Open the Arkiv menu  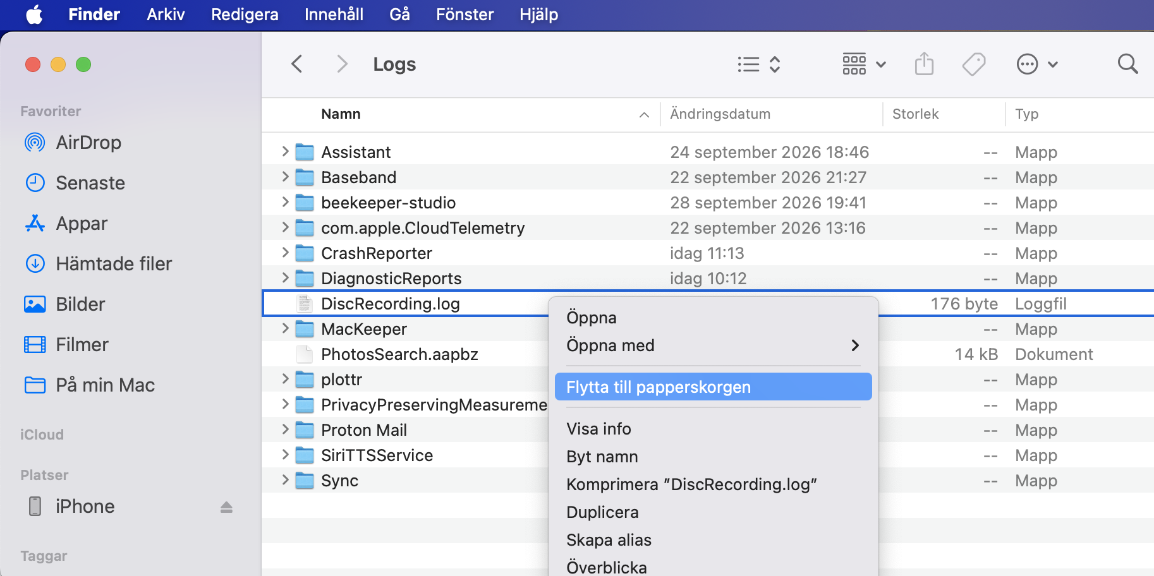166,15
